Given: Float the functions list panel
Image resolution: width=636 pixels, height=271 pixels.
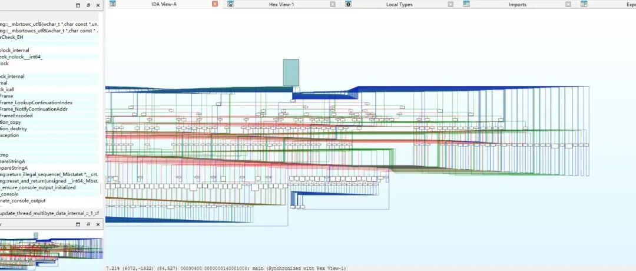Looking at the screenshot, I should point(88,5).
